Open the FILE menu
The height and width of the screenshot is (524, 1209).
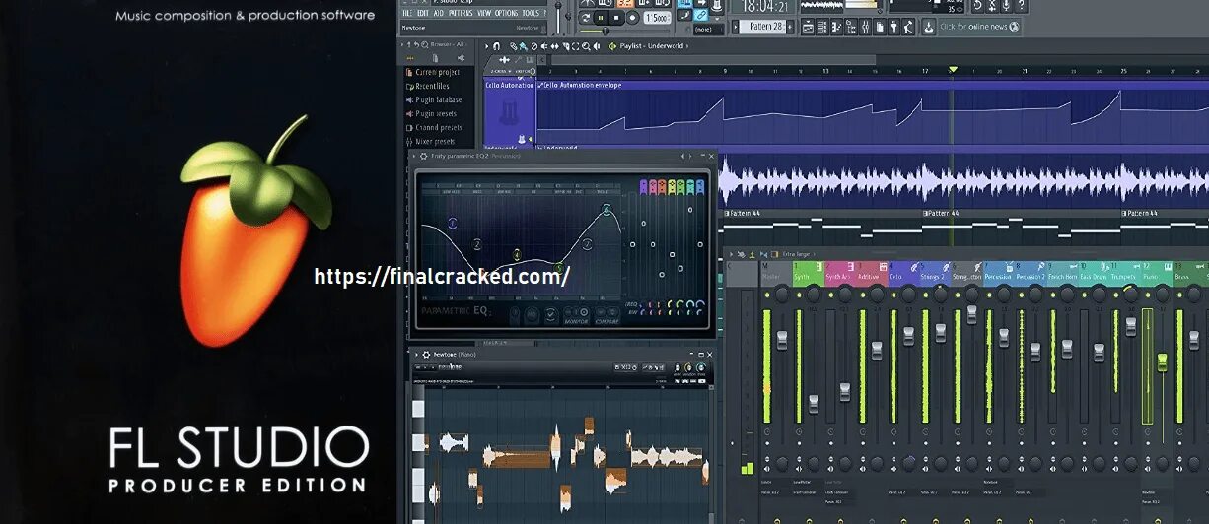click(x=407, y=13)
